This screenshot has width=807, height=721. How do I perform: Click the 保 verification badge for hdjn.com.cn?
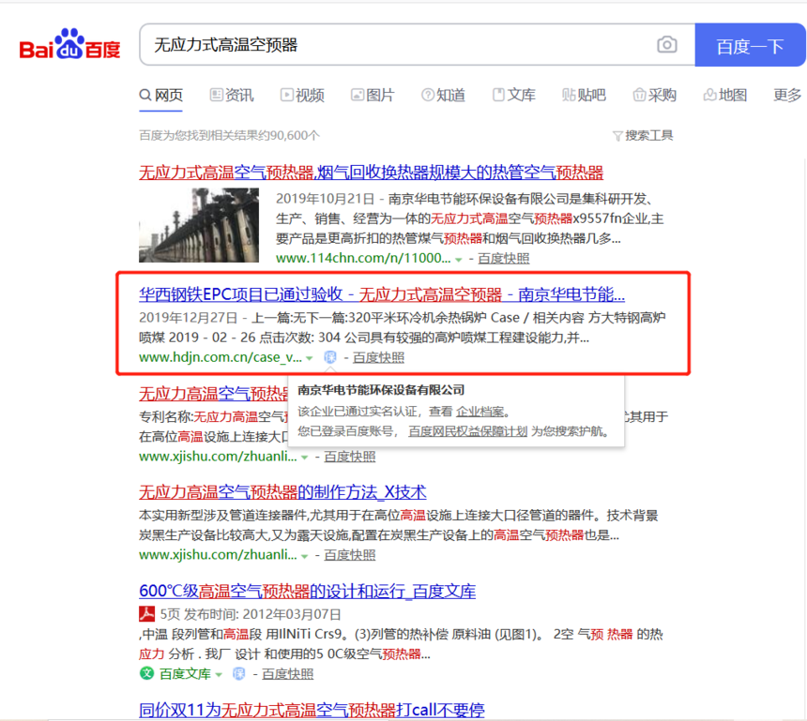click(x=330, y=357)
